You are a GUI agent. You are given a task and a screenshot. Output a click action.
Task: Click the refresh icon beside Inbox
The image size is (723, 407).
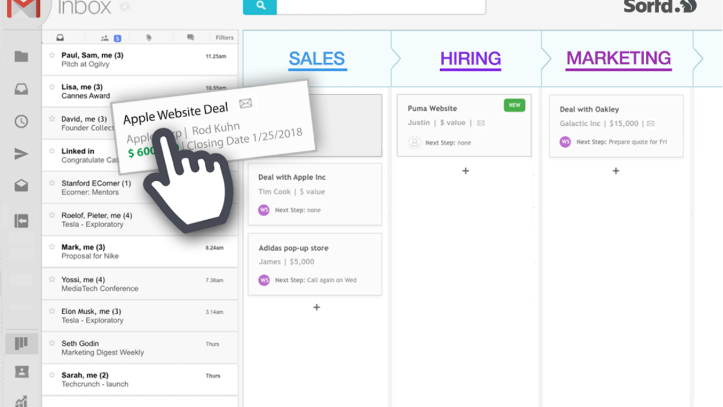pyautogui.click(x=125, y=8)
